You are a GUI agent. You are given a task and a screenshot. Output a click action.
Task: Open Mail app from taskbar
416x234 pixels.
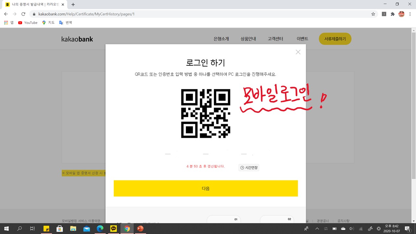[86, 229]
